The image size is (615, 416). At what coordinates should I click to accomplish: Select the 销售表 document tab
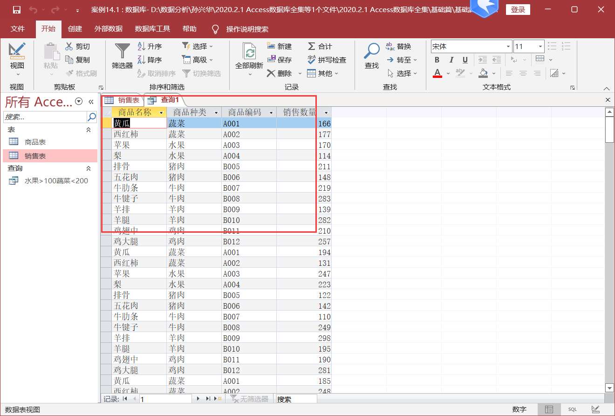point(123,100)
